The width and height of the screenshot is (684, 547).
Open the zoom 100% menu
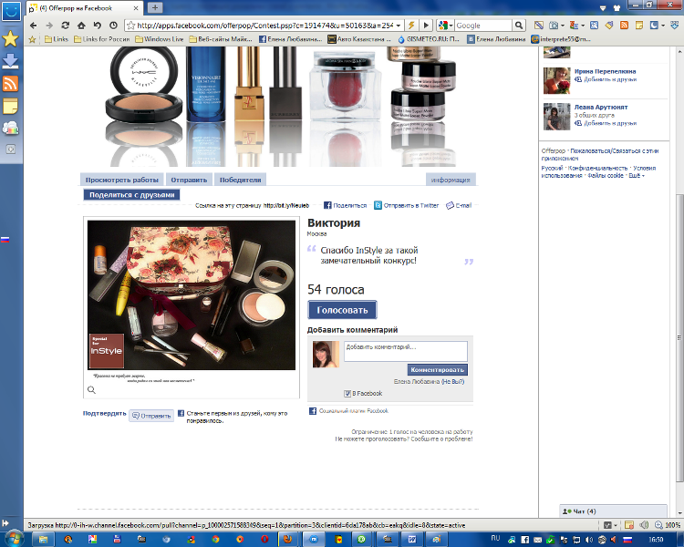[668, 525]
